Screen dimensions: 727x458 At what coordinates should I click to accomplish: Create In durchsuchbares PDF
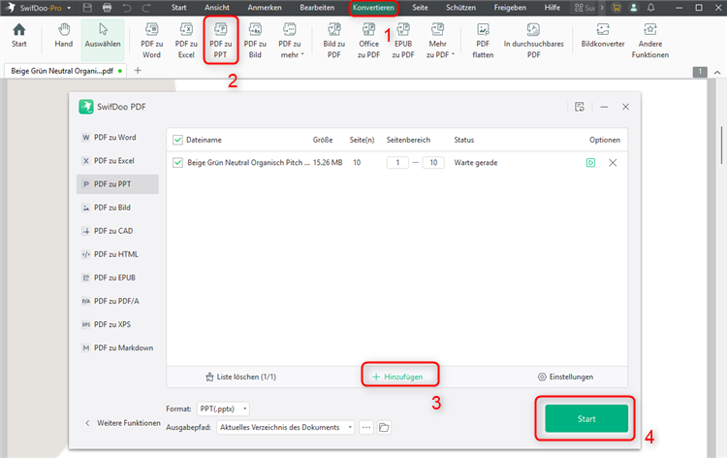534,41
